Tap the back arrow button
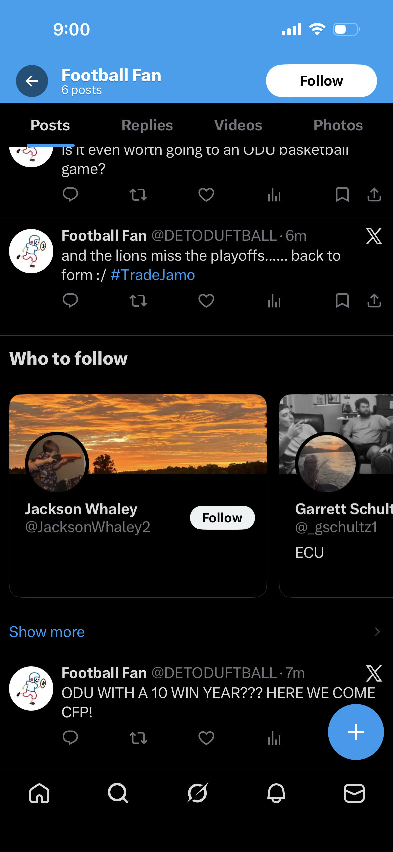Image resolution: width=393 pixels, height=852 pixels. coord(32,81)
